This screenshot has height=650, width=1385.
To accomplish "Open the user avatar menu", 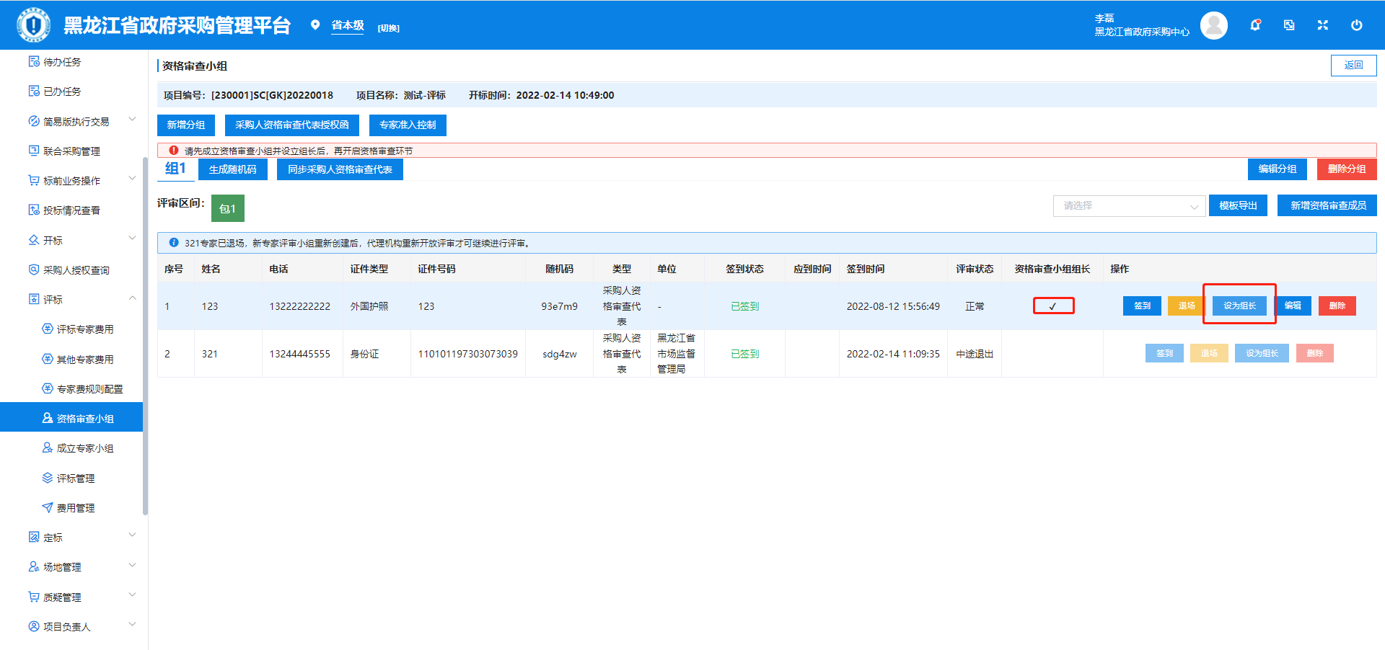I will pos(1213,25).
